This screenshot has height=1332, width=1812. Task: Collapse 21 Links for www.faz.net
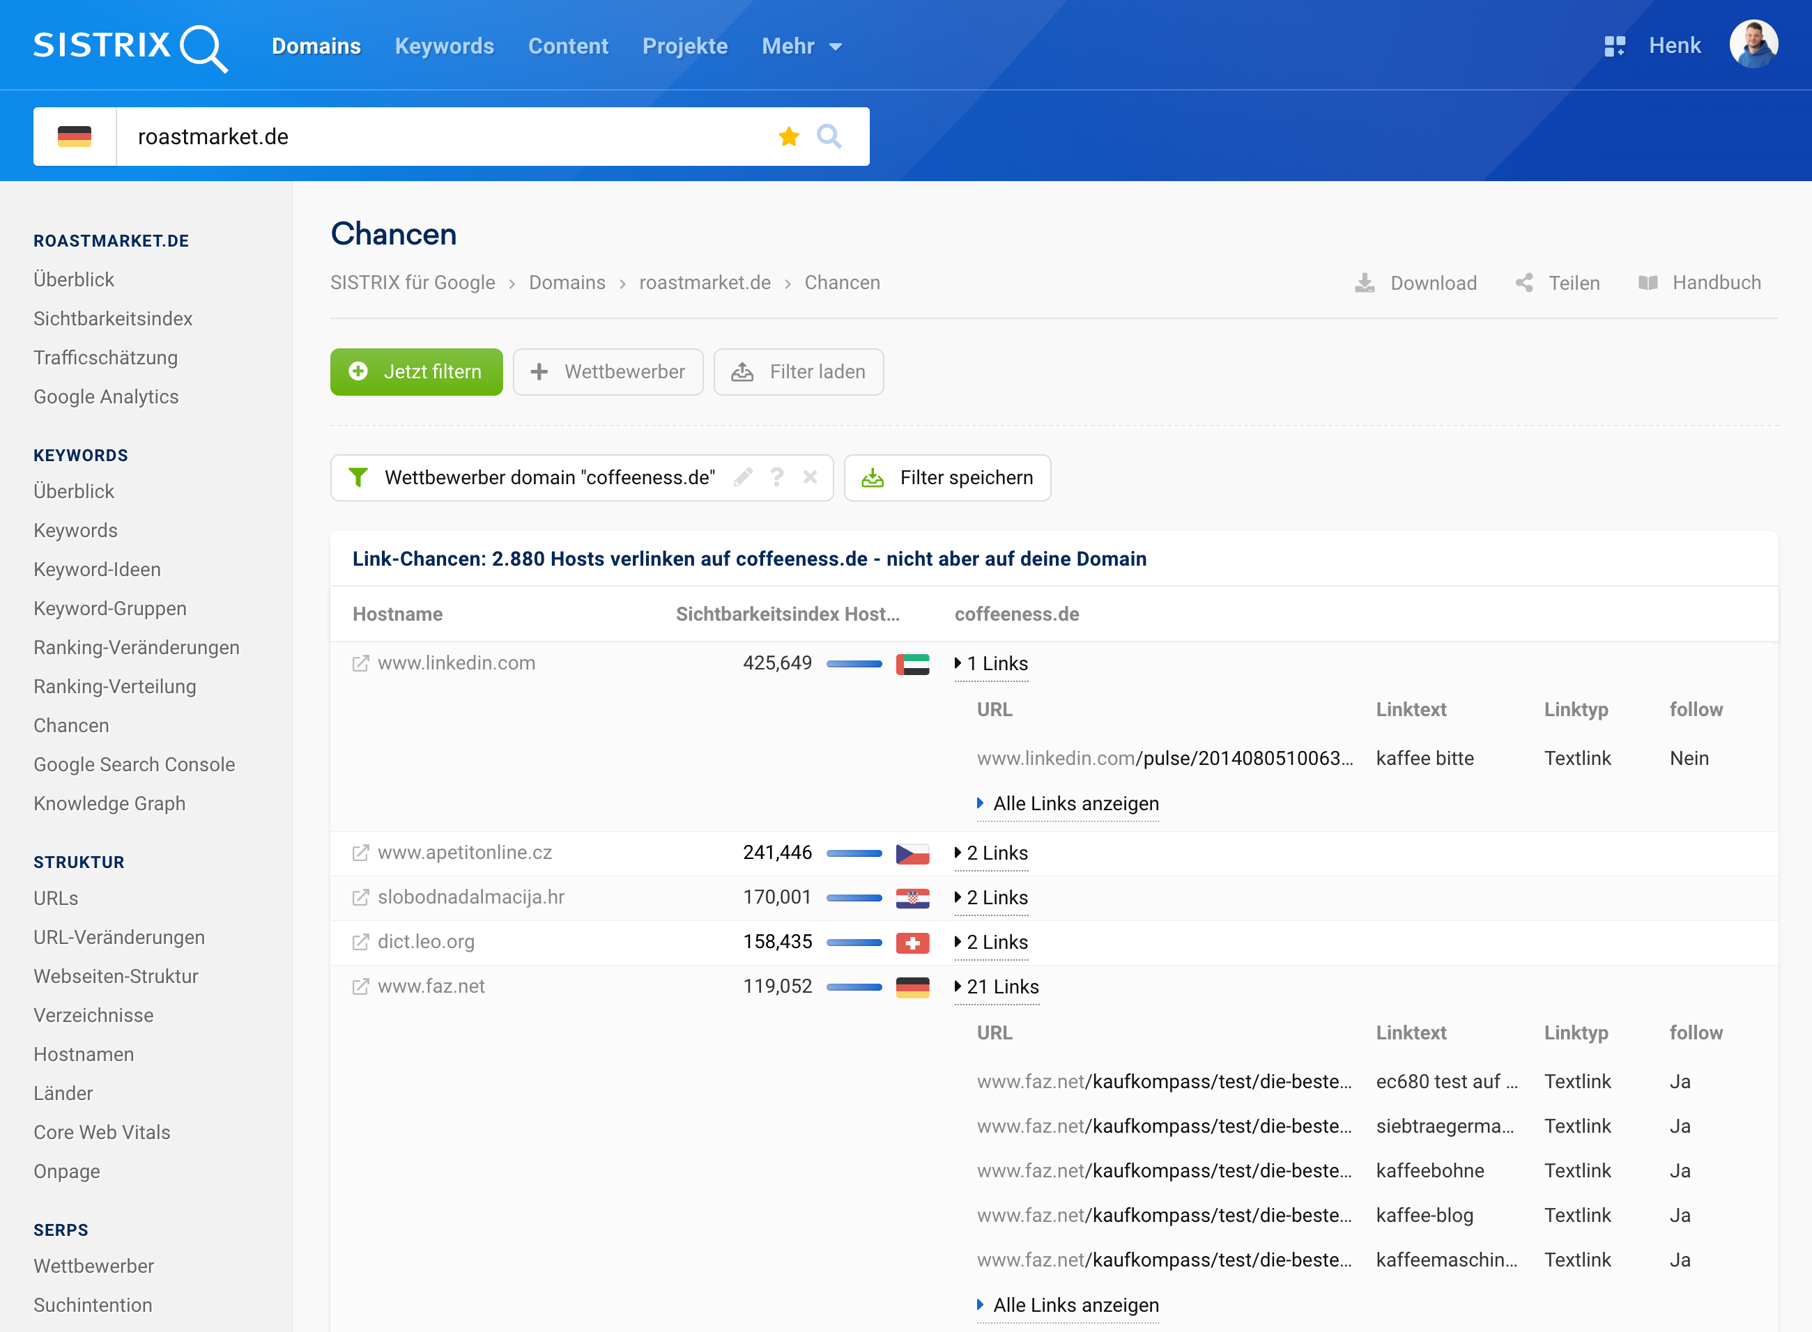tap(997, 987)
